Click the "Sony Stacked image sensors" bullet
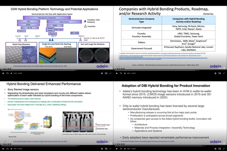Image resolution: width=227 pixels, height=151 pixels. pos(23,89)
